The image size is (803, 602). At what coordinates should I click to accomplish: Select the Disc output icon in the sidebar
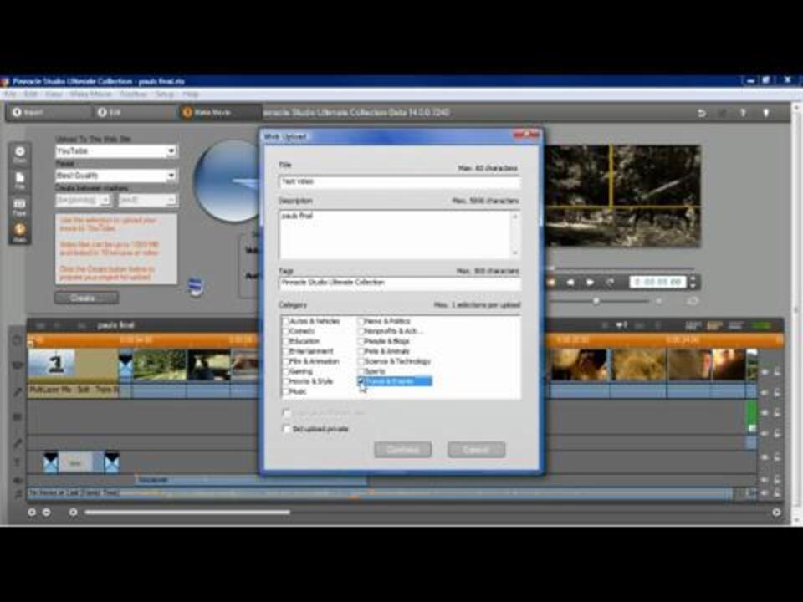[19, 154]
